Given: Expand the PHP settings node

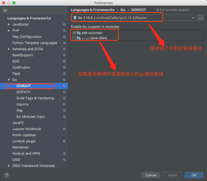Looking at the screenshot, I should click(x=9, y=30).
